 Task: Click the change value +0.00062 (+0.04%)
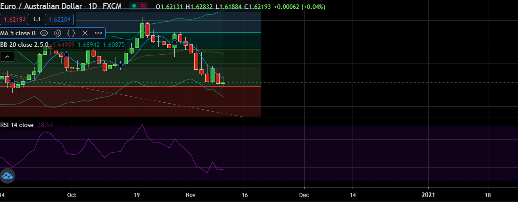pos(299,7)
